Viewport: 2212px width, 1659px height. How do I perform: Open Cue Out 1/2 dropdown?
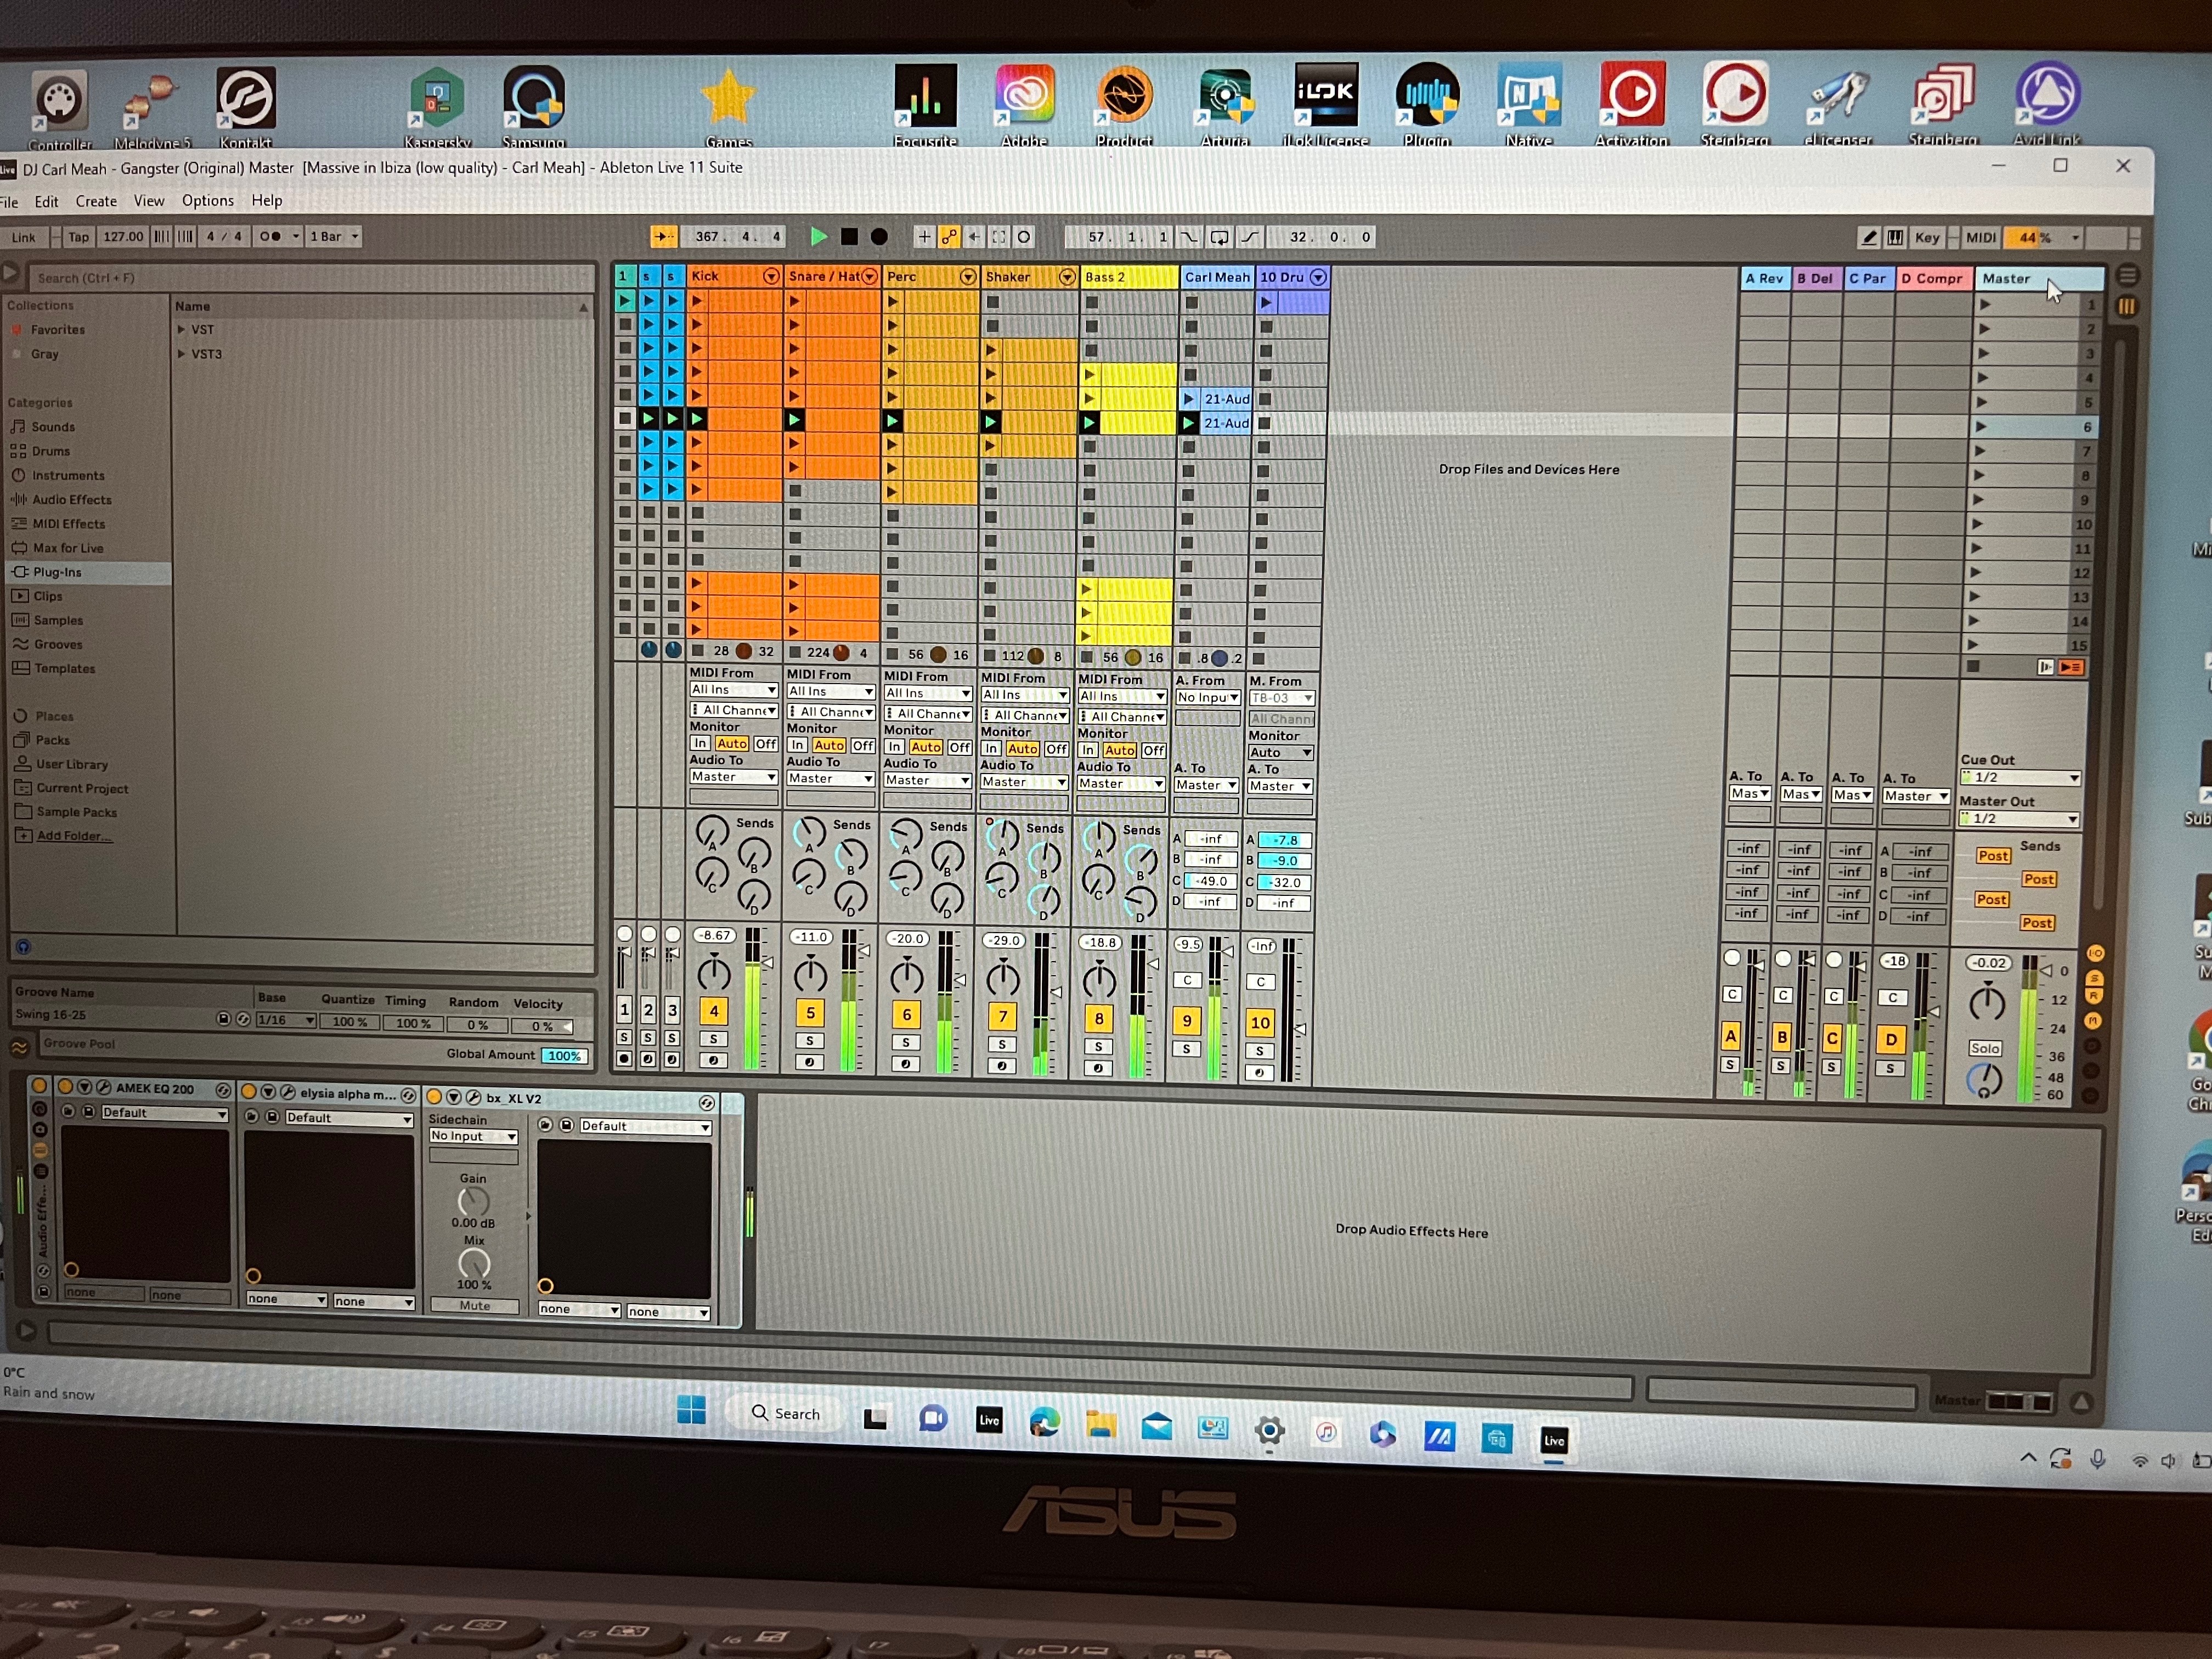pos(2020,778)
